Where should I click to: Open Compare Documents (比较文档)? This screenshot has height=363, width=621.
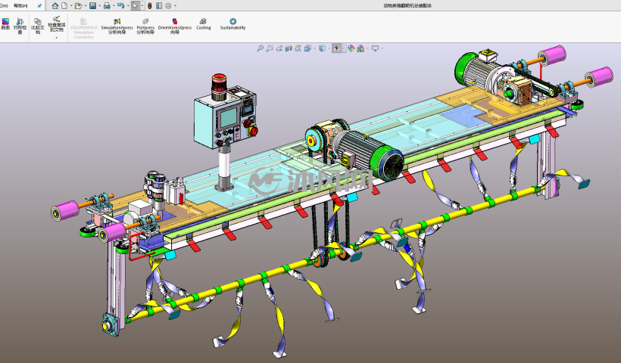click(x=38, y=25)
